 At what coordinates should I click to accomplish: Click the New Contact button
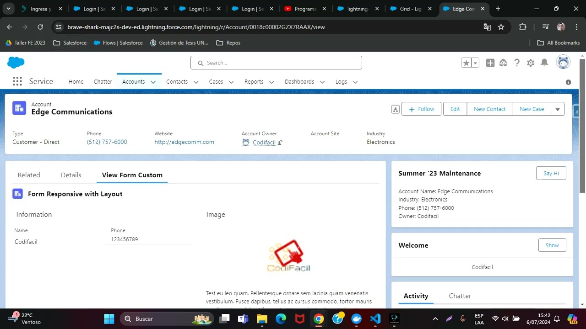pos(490,109)
